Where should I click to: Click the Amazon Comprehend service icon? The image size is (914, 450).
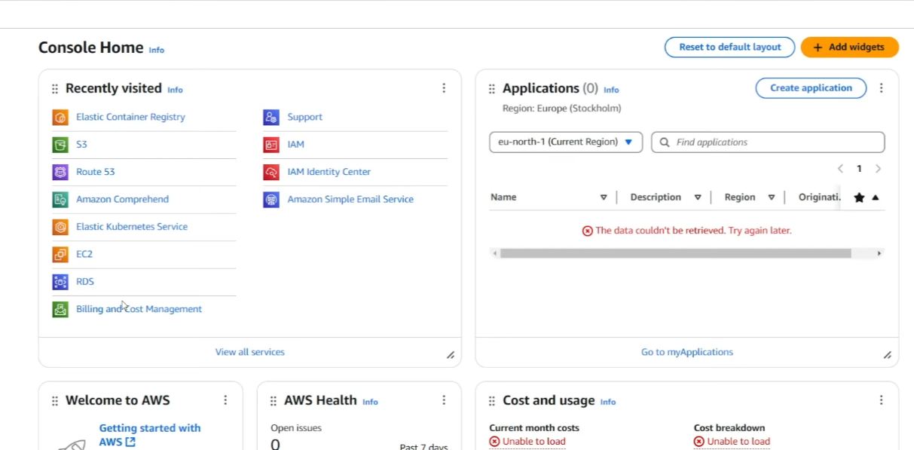pyautogui.click(x=60, y=200)
